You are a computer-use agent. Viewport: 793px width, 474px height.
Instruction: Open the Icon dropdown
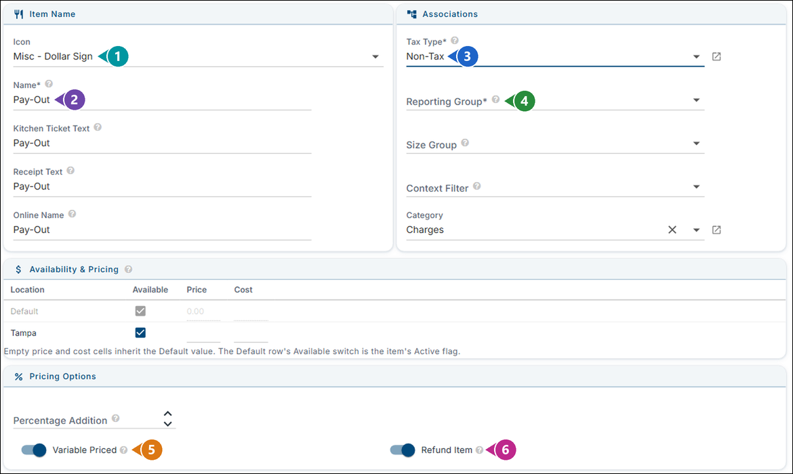click(375, 57)
